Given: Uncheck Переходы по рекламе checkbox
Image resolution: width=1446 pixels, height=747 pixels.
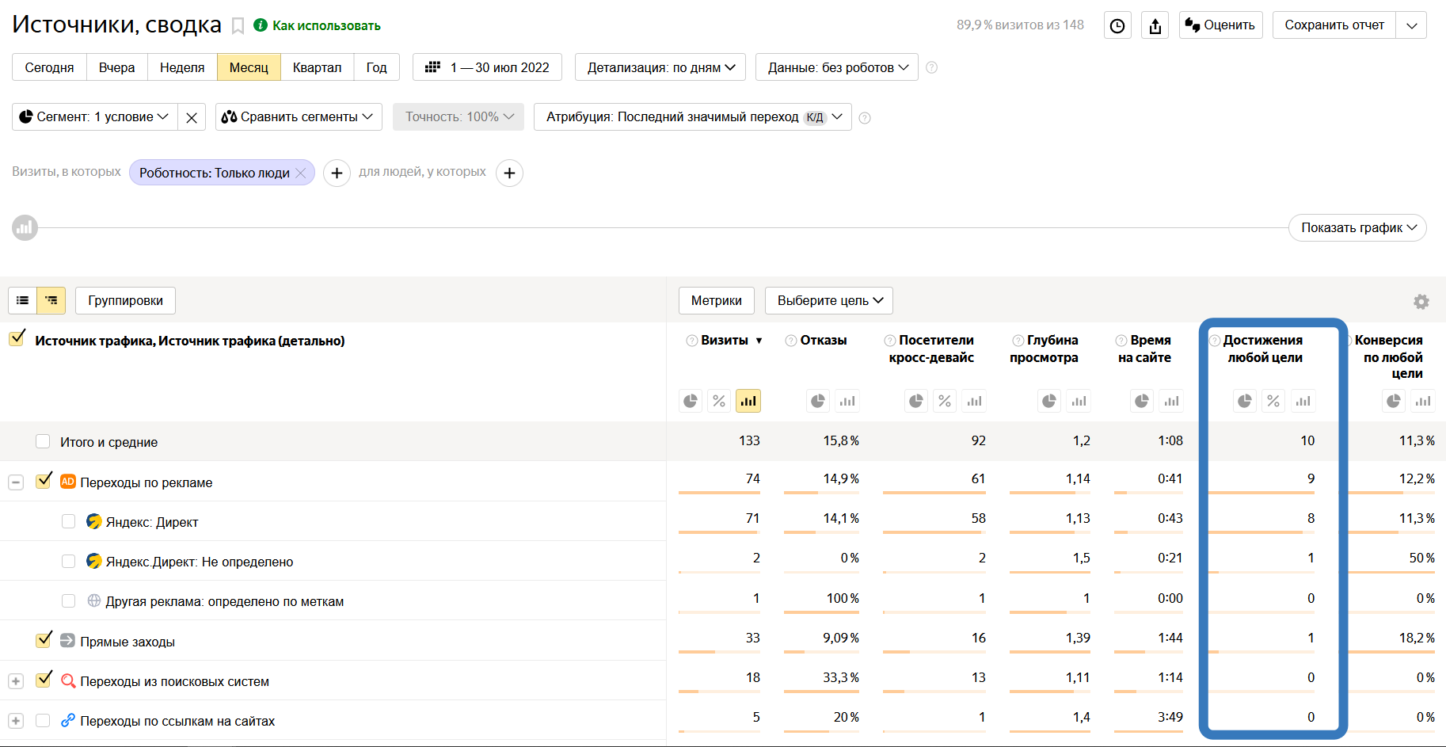Looking at the screenshot, I should pos(44,481).
